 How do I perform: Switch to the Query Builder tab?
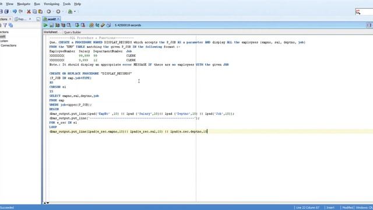pos(72,32)
